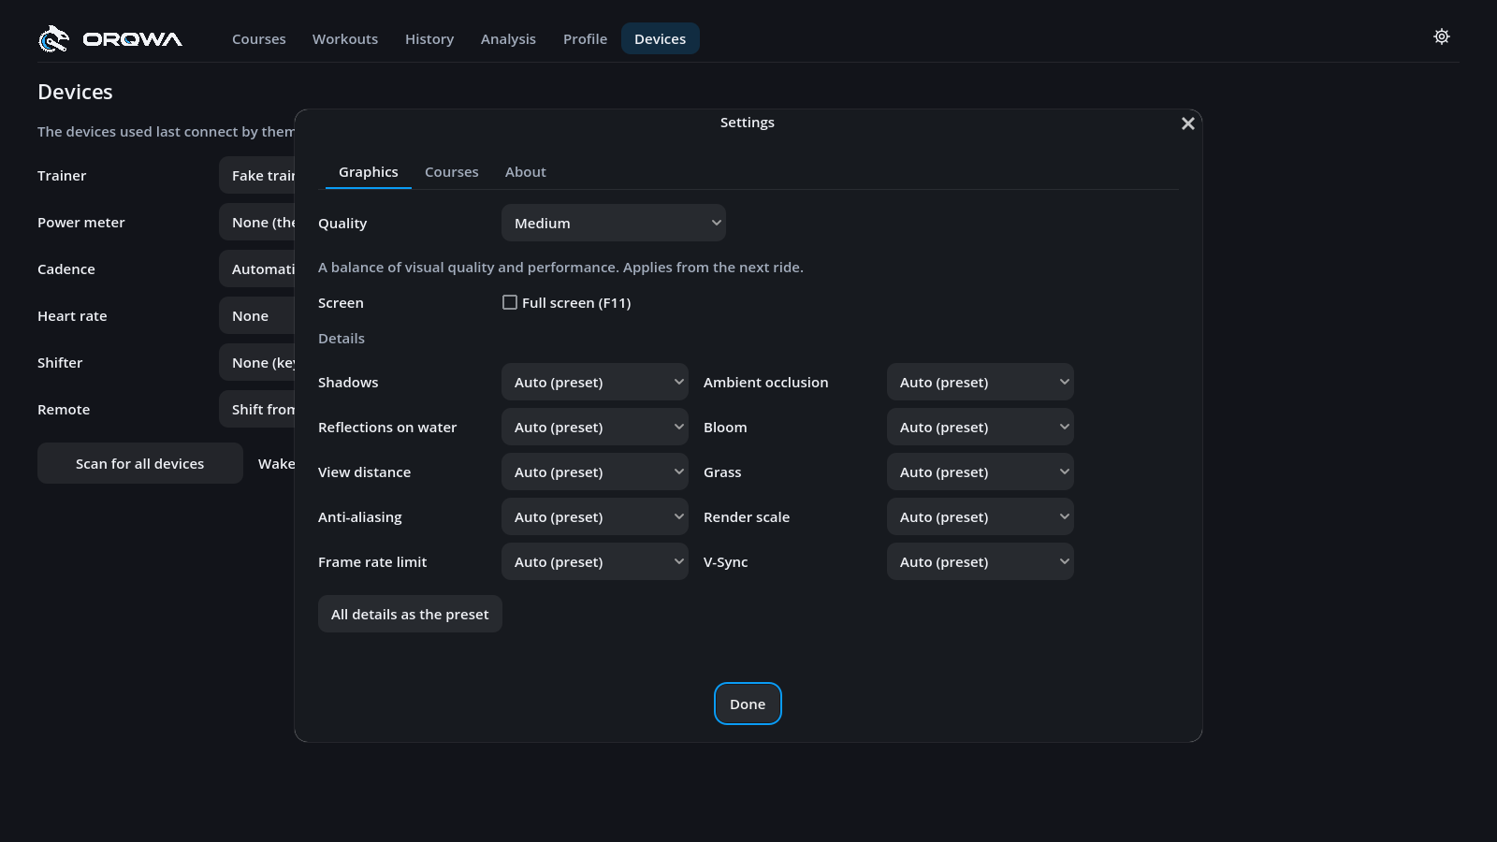Image resolution: width=1497 pixels, height=842 pixels.
Task: Open the Cadence device selector
Action: (x=257, y=269)
